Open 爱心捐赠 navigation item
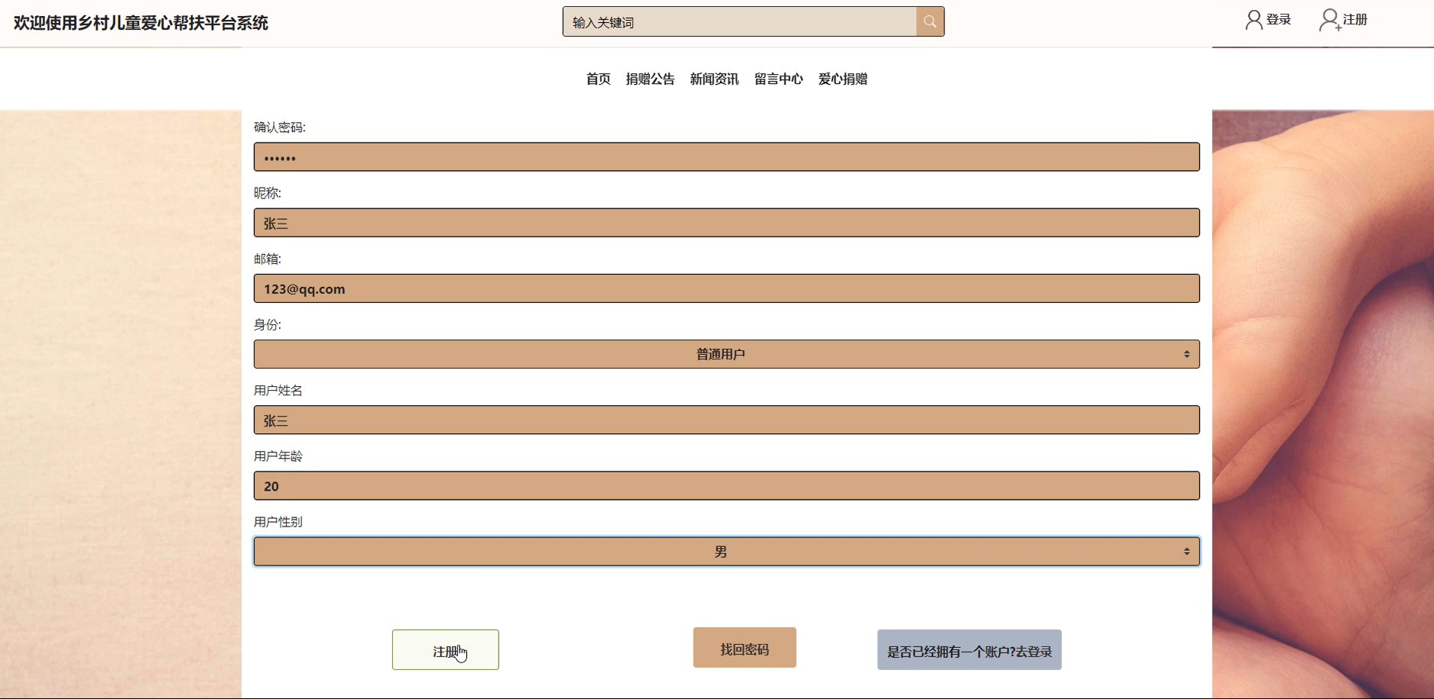1434x699 pixels. point(843,79)
